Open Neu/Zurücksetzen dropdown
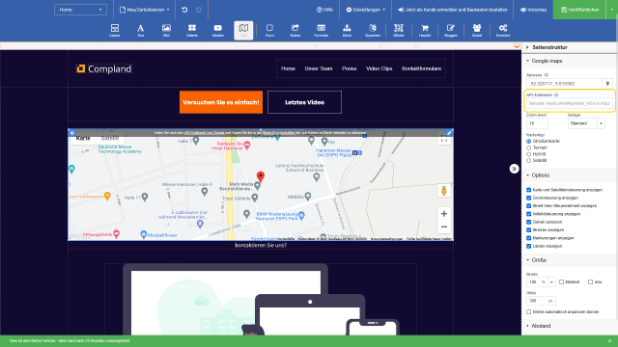The height and width of the screenshot is (347, 618). (x=145, y=10)
